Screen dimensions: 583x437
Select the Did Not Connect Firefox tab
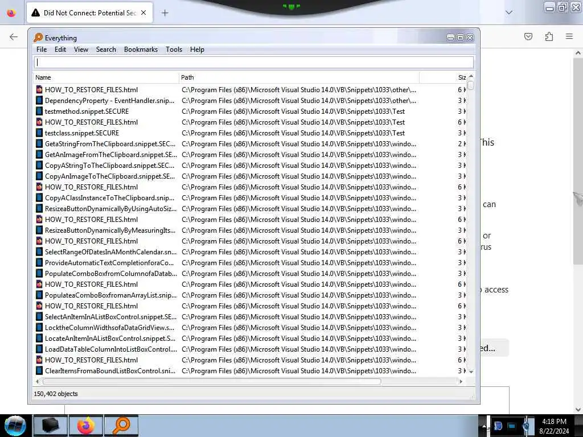point(89,13)
